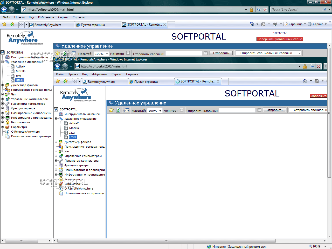Click the outer browser's Forward arrow
This screenshot has width=332, height=249.
click(x=11, y=10)
